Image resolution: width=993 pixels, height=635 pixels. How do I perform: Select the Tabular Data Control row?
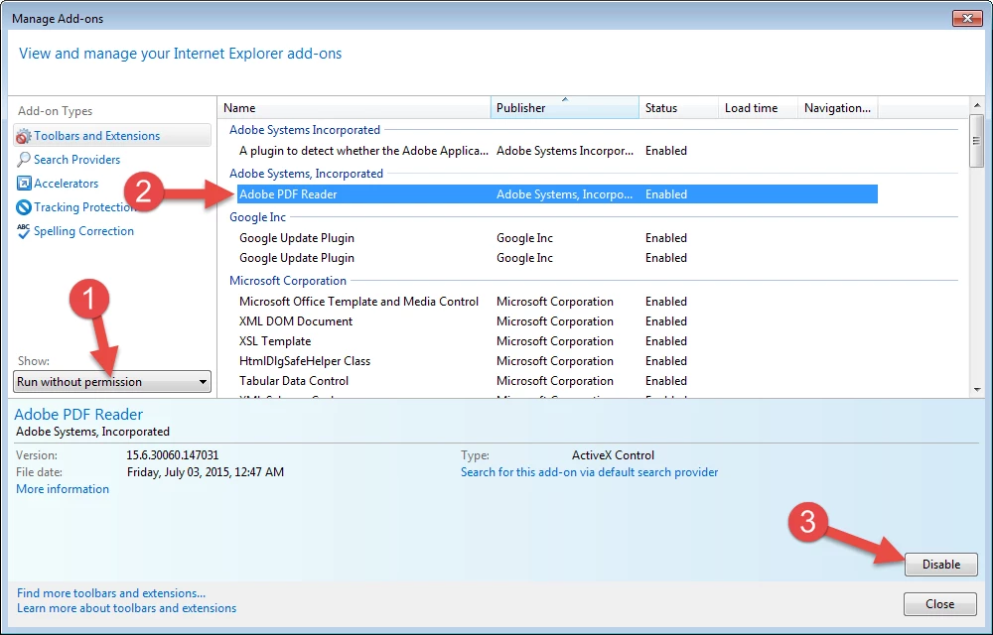point(557,381)
